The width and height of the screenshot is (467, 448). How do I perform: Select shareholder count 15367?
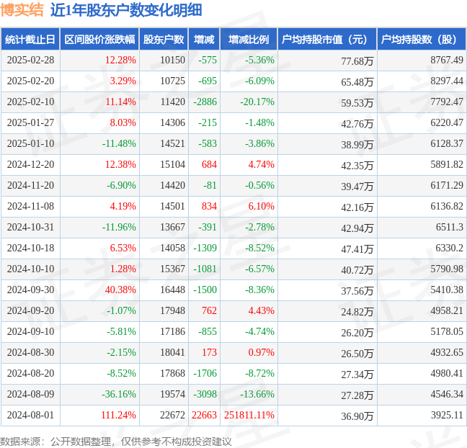pos(172,269)
